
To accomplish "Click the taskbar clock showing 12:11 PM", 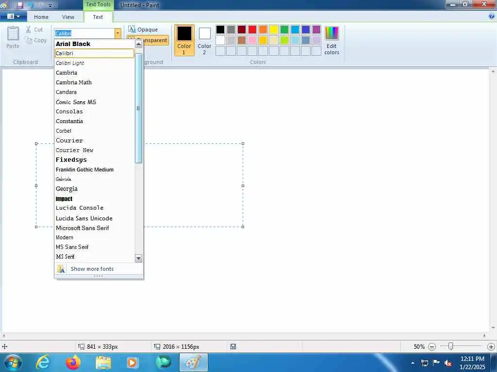I will pos(472,362).
